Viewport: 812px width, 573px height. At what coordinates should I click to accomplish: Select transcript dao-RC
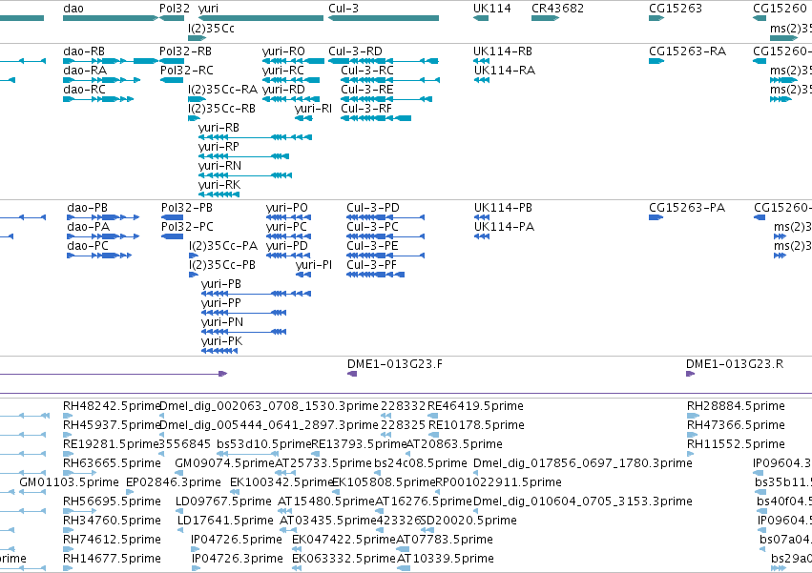pyautogui.click(x=84, y=90)
